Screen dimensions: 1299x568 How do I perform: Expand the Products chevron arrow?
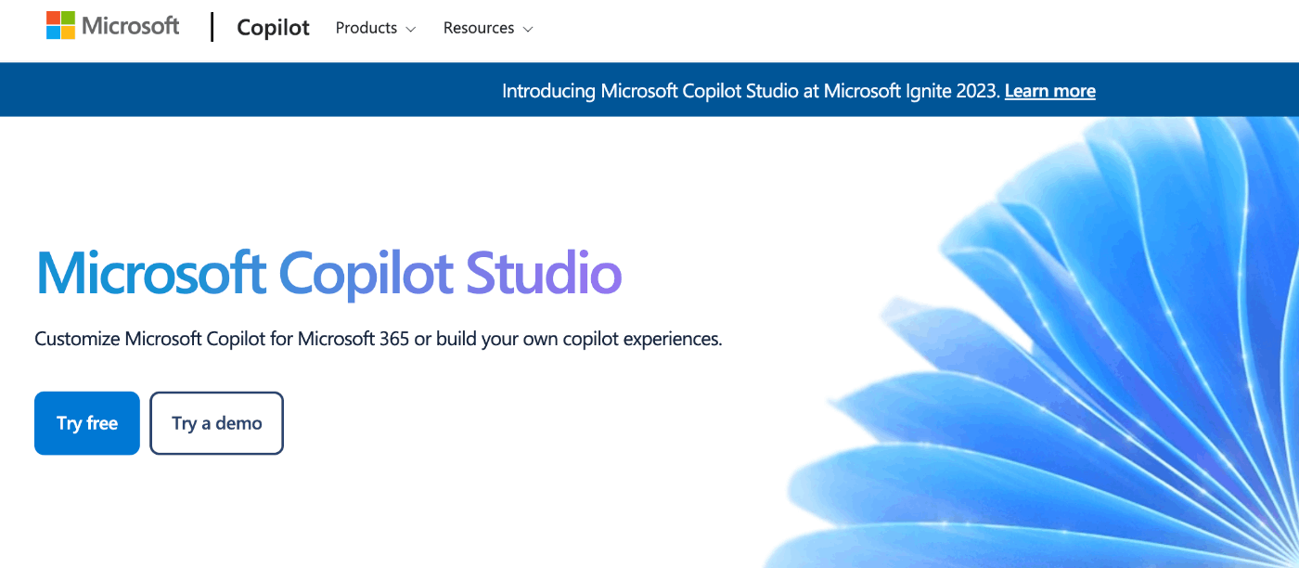[411, 30]
